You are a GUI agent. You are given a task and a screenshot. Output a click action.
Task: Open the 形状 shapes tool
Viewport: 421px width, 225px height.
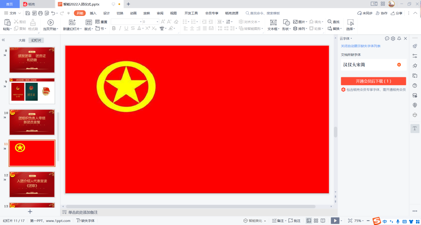286,23
